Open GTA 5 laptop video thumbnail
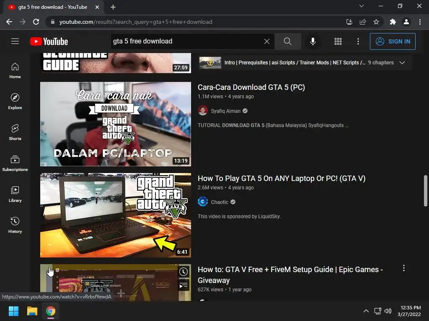429x321 pixels. (116, 215)
